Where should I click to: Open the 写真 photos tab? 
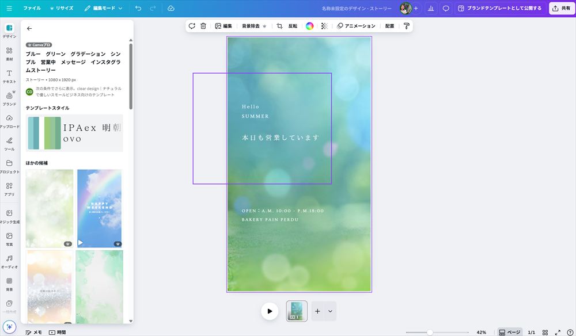click(9, 239)
